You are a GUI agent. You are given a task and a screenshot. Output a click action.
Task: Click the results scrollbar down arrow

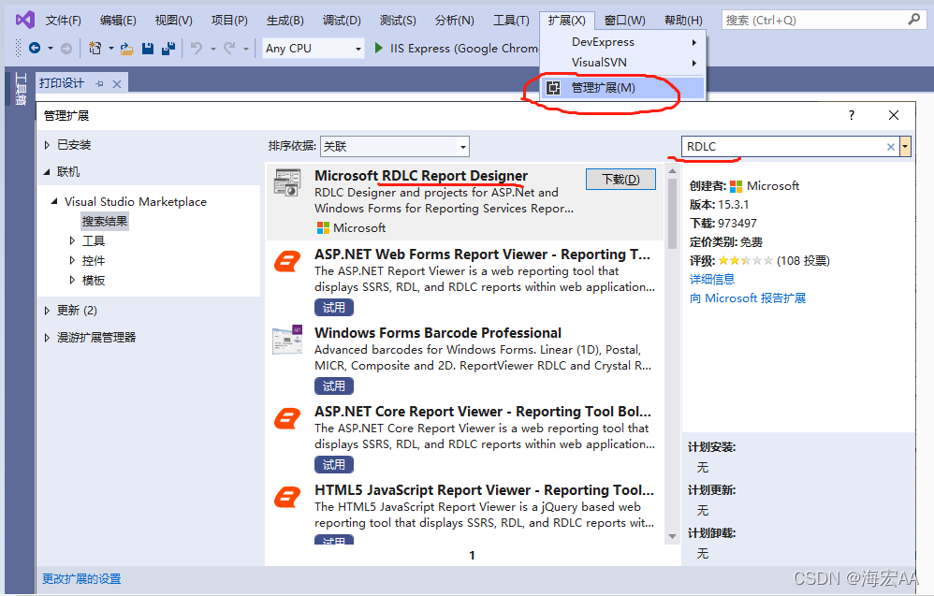672,536
